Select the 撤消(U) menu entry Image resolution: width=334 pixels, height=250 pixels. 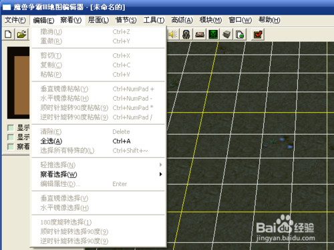click(x=98, y=32)
